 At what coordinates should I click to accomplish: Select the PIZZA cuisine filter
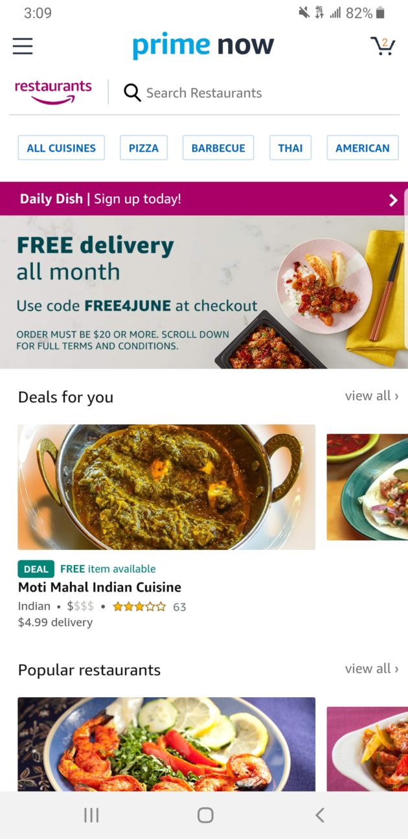144,148
